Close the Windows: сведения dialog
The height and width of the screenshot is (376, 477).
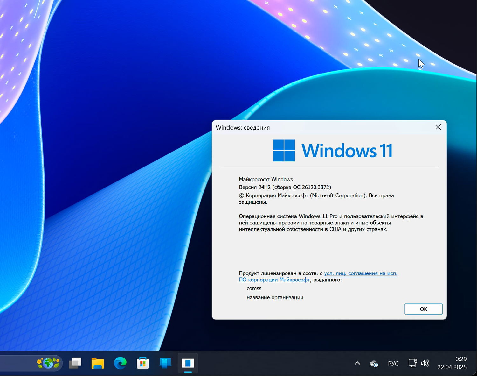pos(438,127)
